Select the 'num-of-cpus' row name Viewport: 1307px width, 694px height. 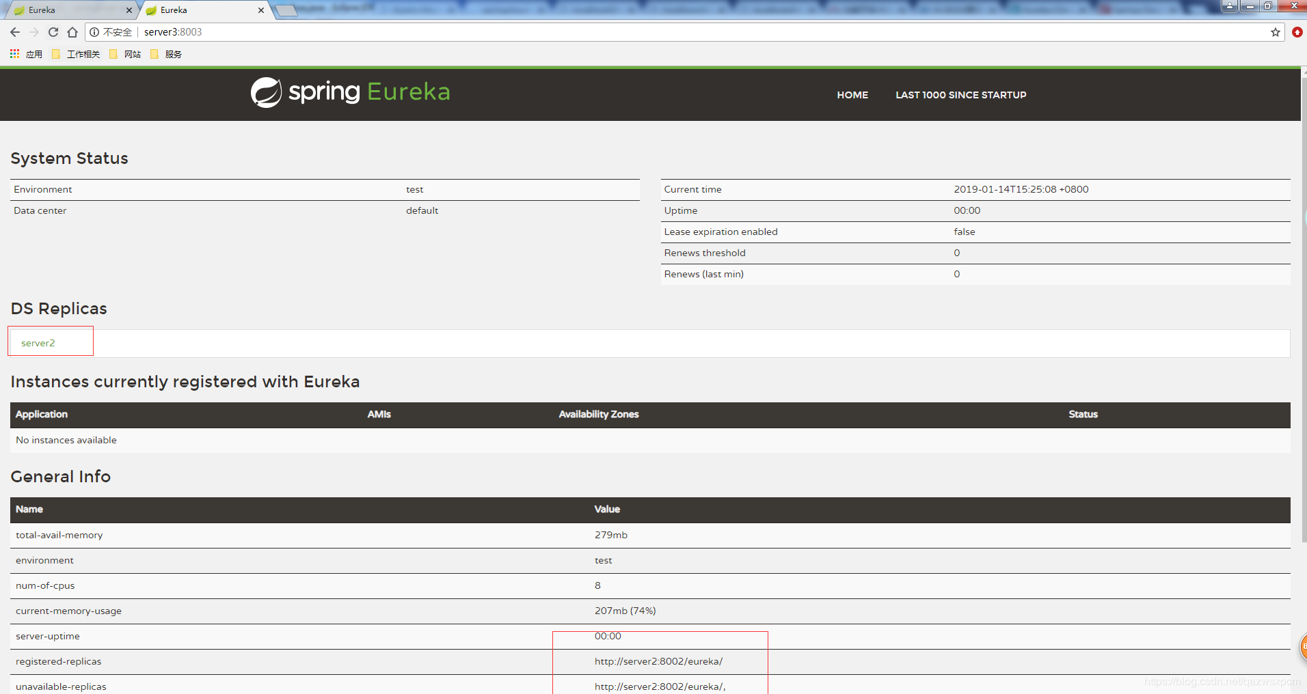(x=45, y=585)
